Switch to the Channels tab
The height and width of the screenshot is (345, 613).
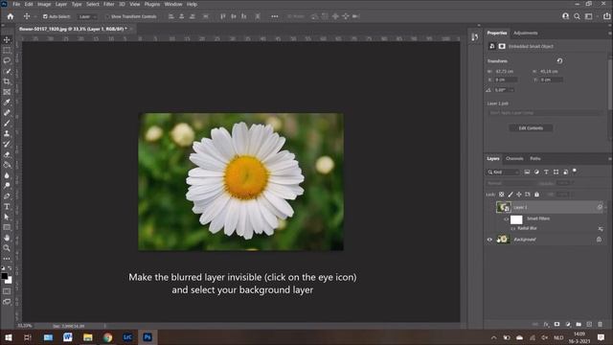[x=514, y=159]
